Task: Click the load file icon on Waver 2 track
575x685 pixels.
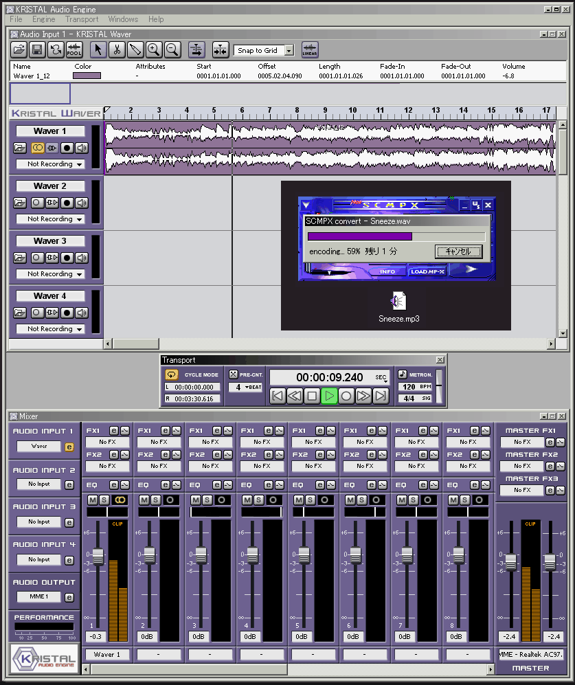Action: click(x=20, y=203)
